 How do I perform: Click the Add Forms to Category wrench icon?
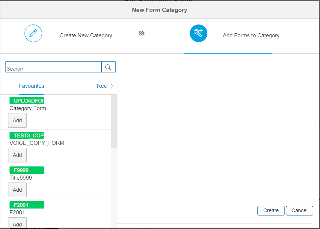click(x=198, y=34)
